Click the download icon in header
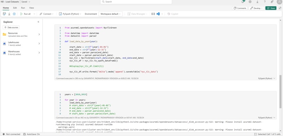283x136 pixels. point(257,2)
